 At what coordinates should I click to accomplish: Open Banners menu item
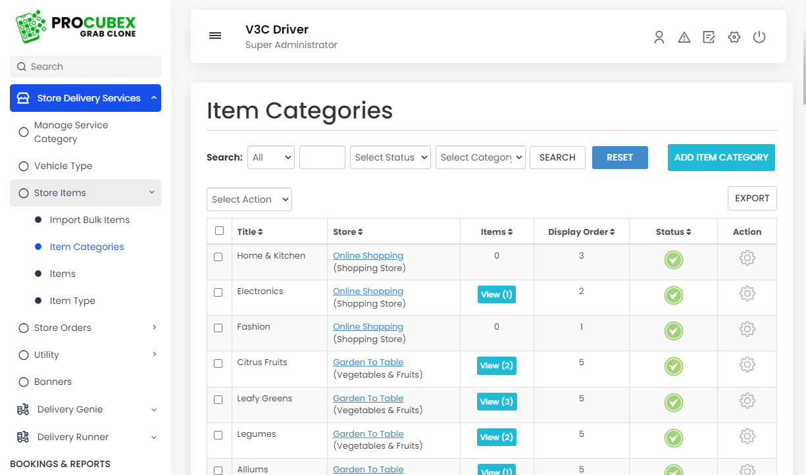pos(53,382)
